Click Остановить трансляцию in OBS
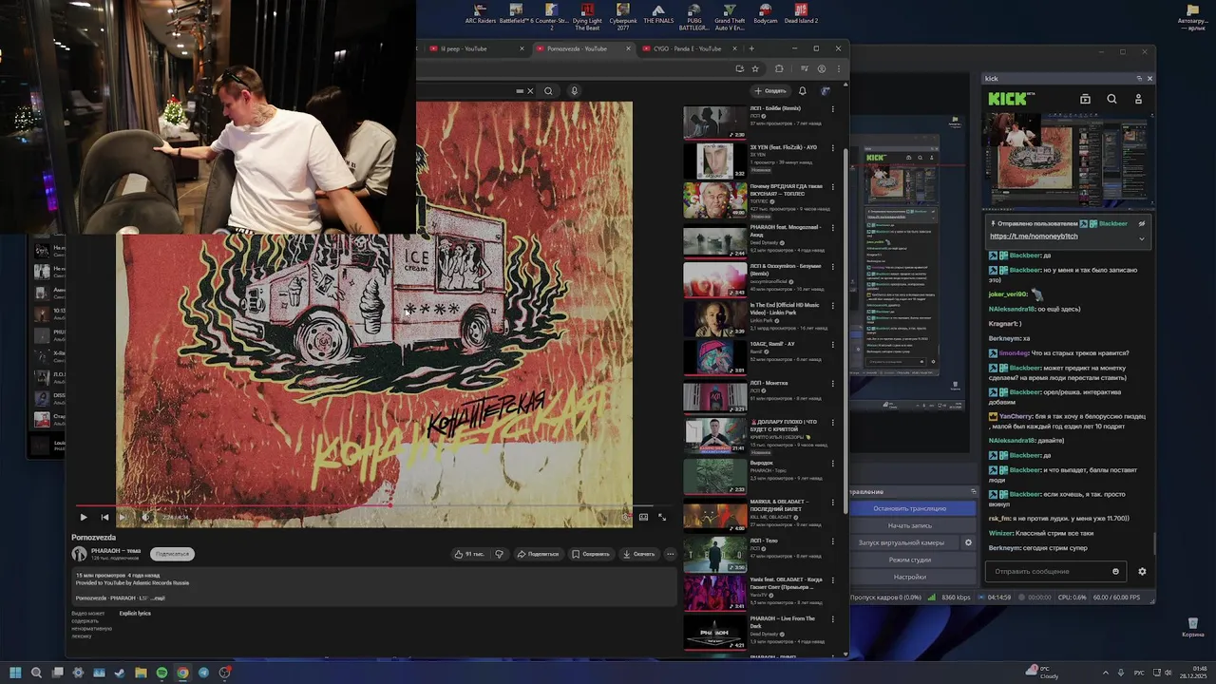1216x684 pixels. click(x=910, y=508)
